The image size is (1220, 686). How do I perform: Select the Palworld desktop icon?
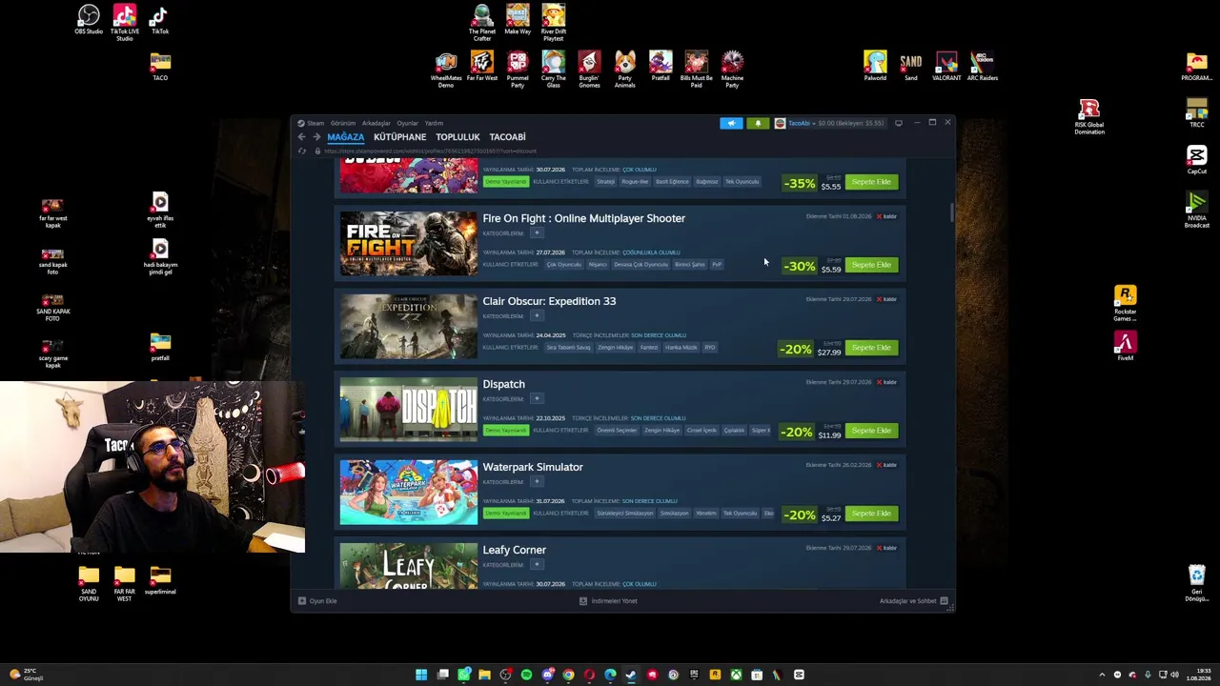click(x=875, y=67)
